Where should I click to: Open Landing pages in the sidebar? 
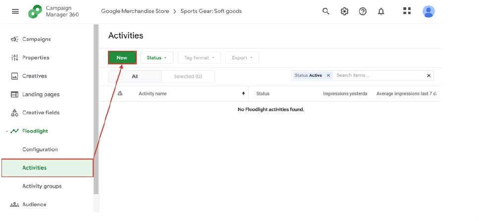click(x=41, y=94)
